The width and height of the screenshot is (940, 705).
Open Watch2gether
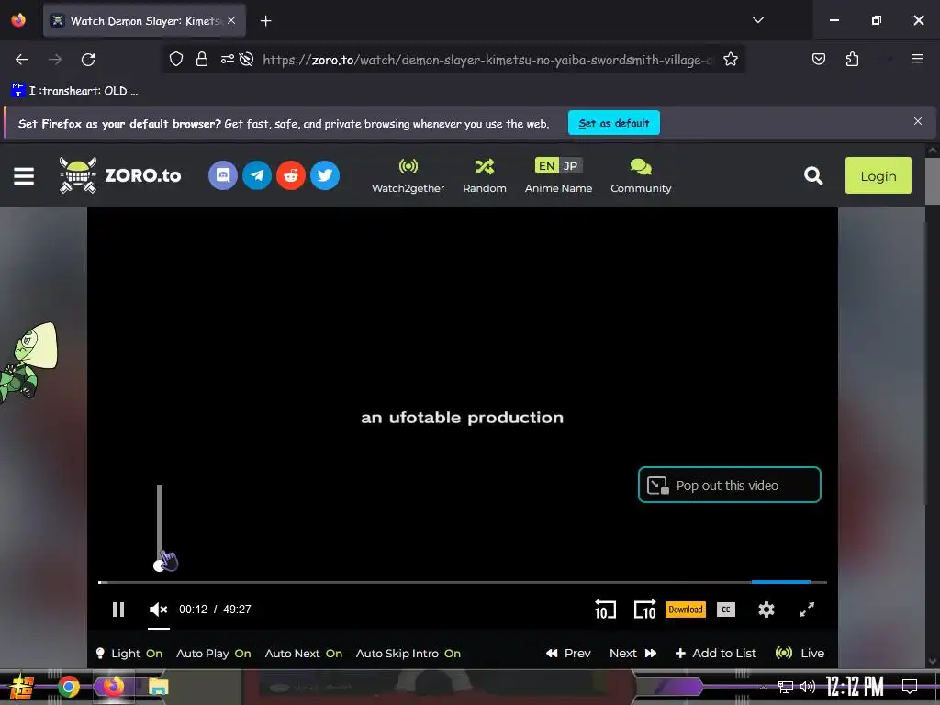click(408, 176)
